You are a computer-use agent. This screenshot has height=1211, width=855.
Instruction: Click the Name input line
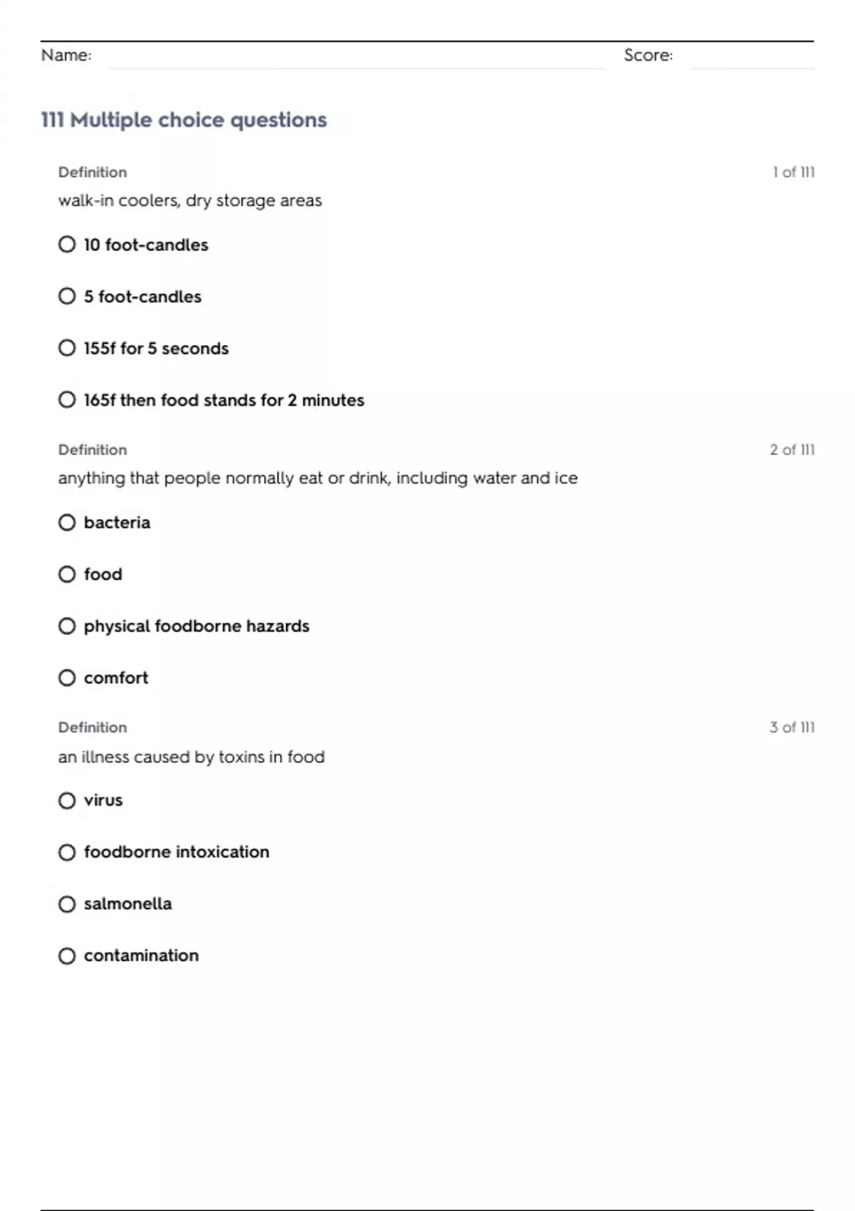[356, 58]
